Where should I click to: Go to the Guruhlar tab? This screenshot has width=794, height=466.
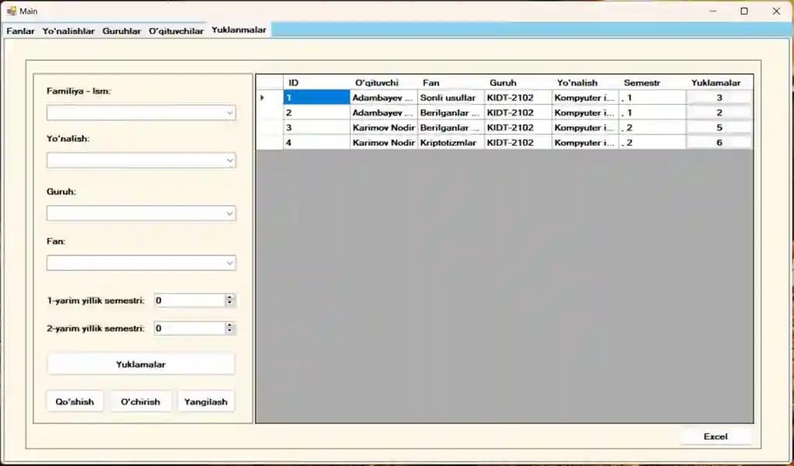coord(122,31)
